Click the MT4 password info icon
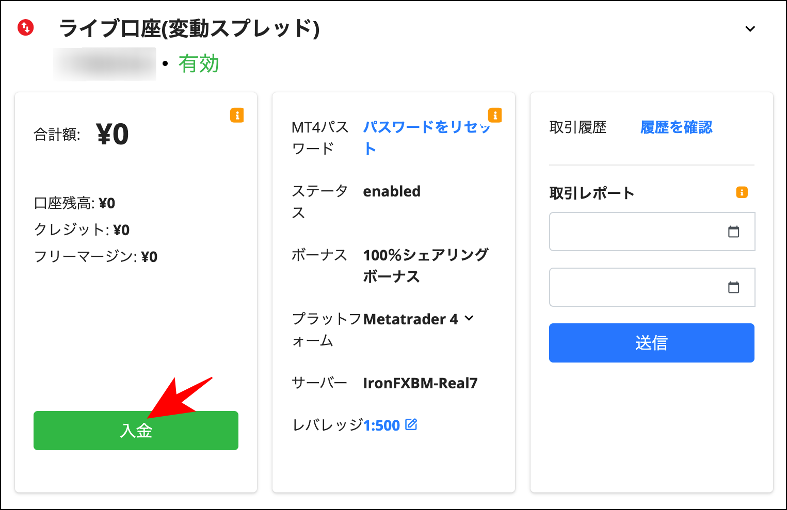 coord(495,116)
